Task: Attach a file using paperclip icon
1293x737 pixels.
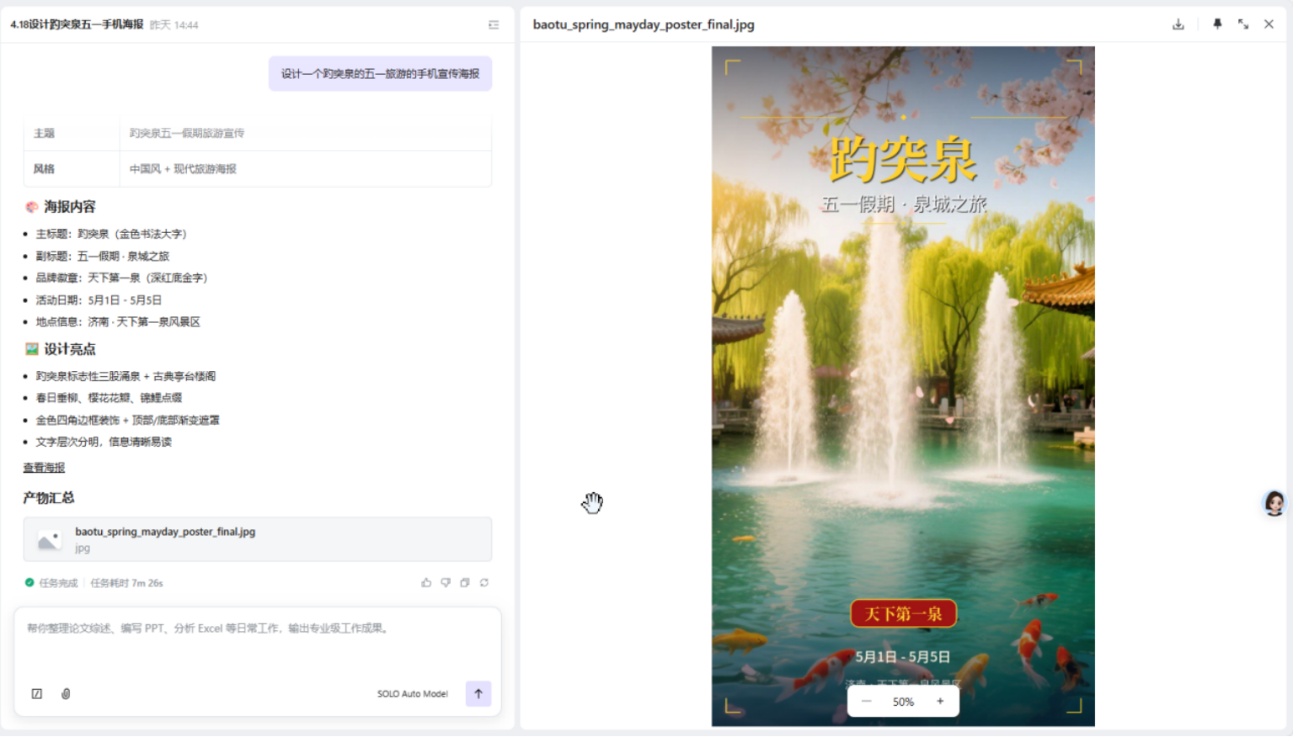Action: click(66, 693)
